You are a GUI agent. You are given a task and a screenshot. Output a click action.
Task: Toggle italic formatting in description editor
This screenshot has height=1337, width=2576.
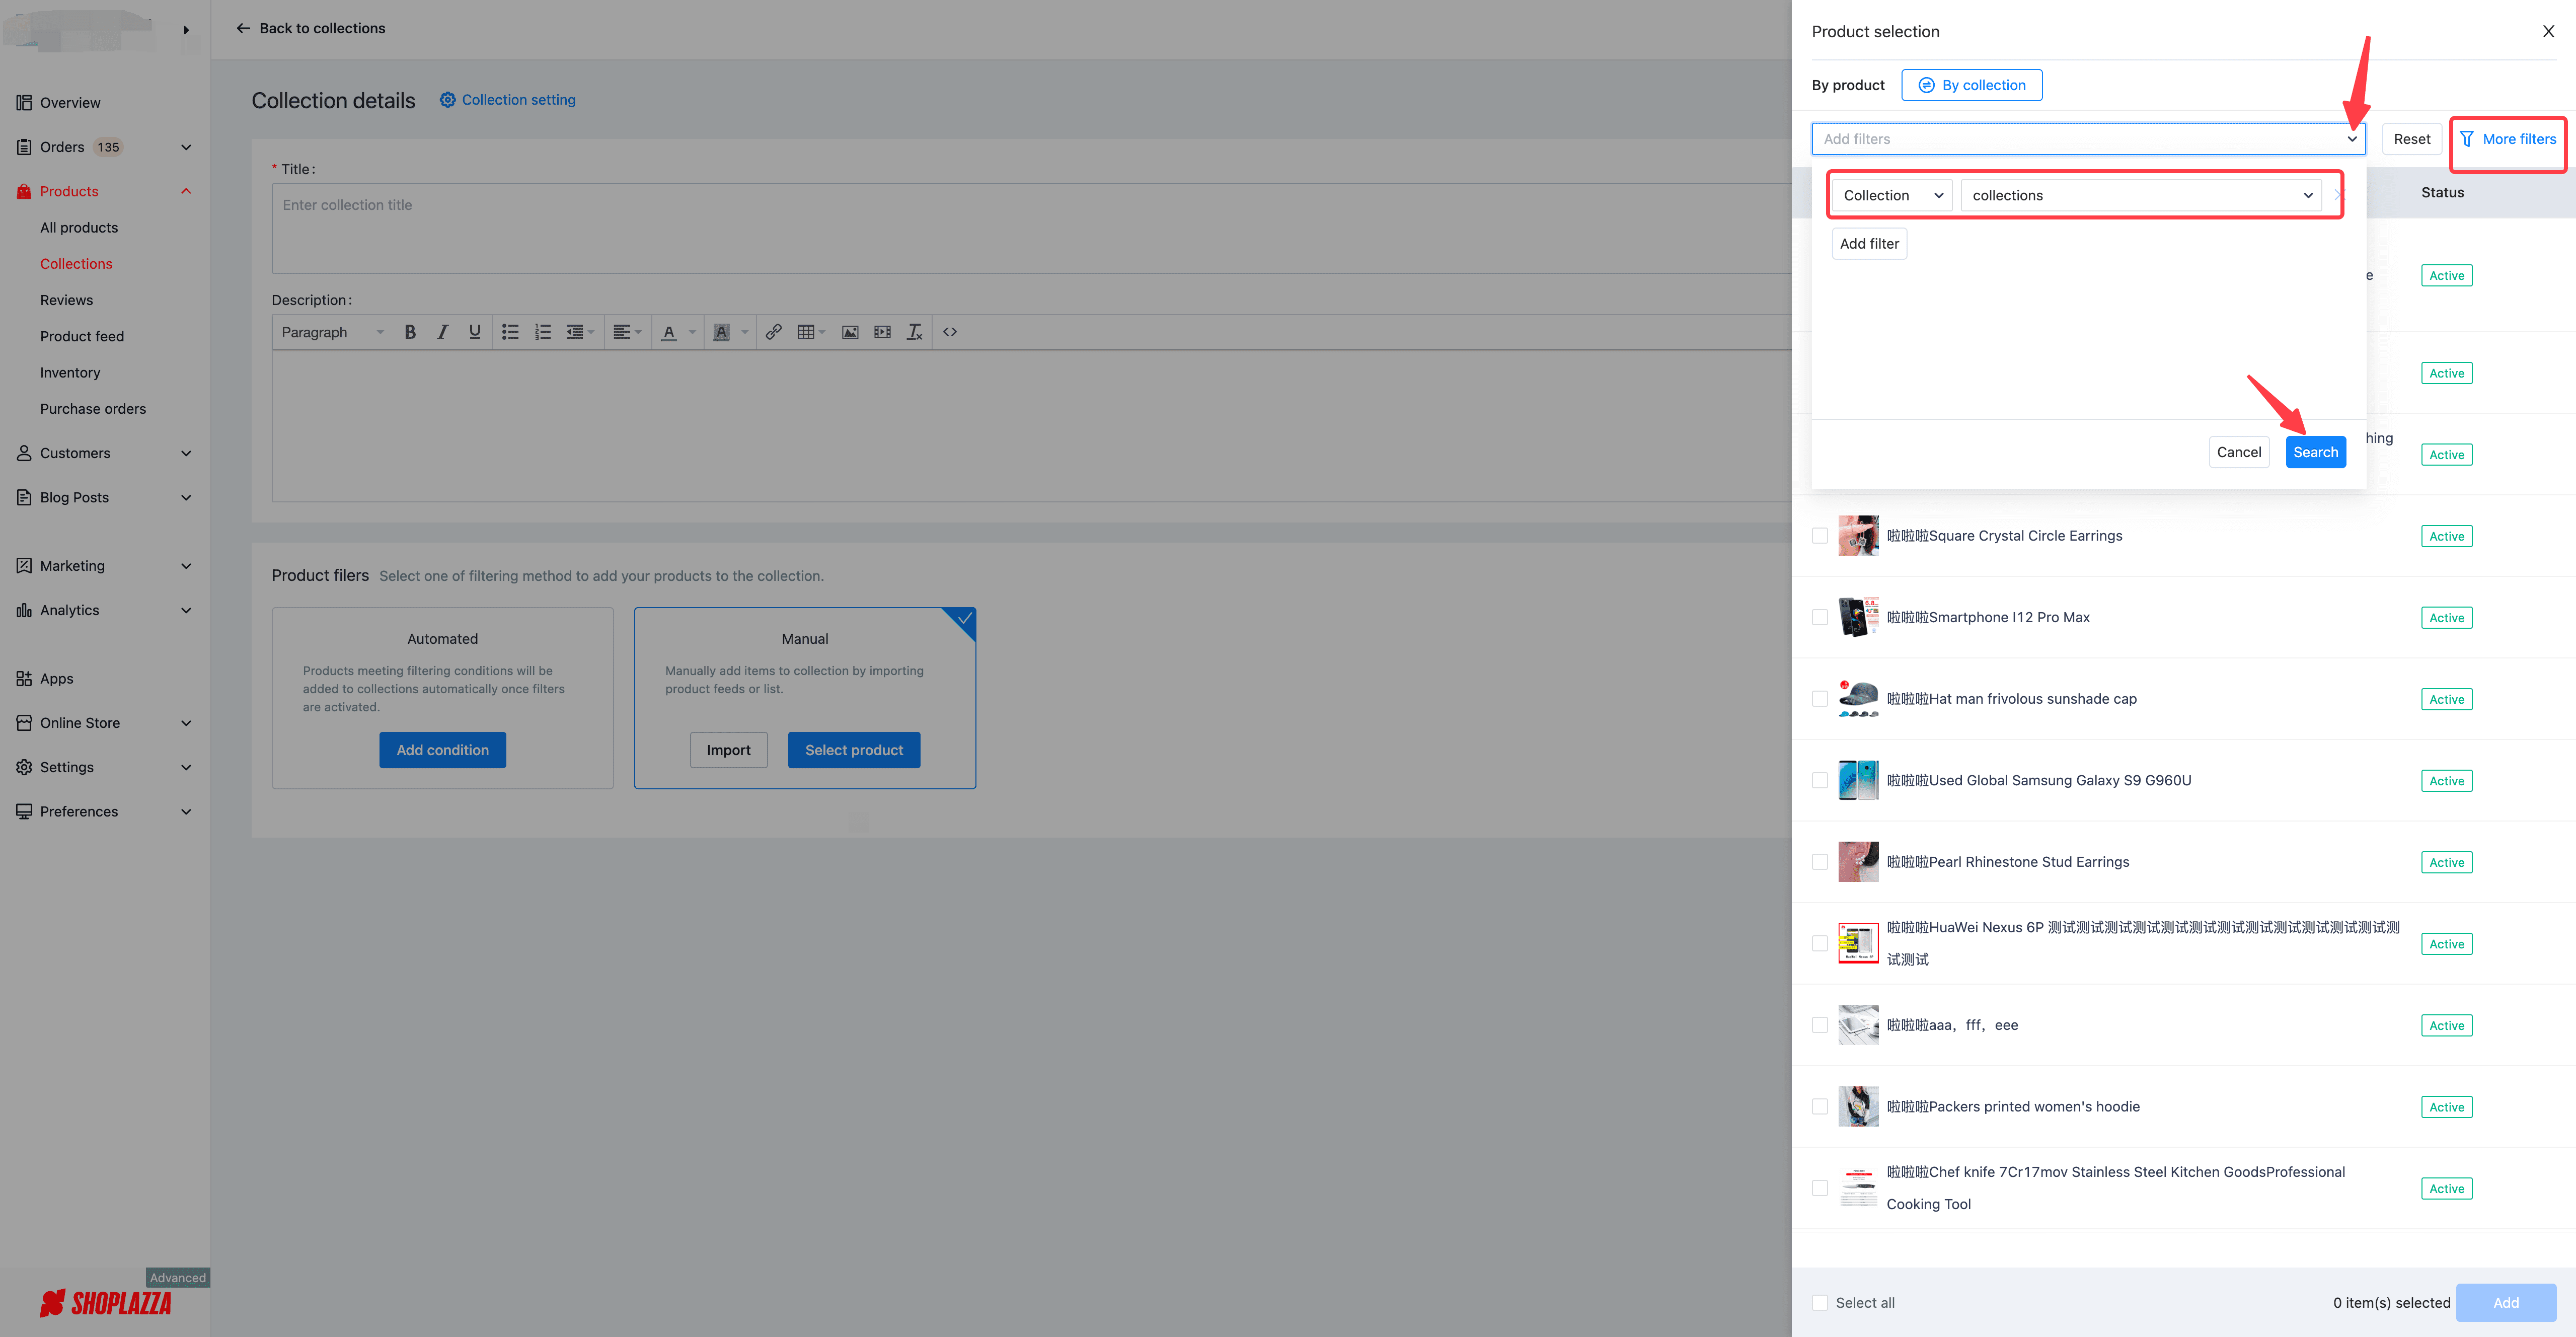tap(442, 332)
